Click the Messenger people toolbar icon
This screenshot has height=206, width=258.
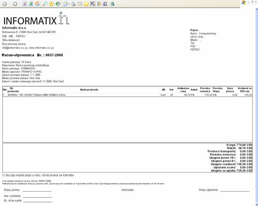pos(112,4)
